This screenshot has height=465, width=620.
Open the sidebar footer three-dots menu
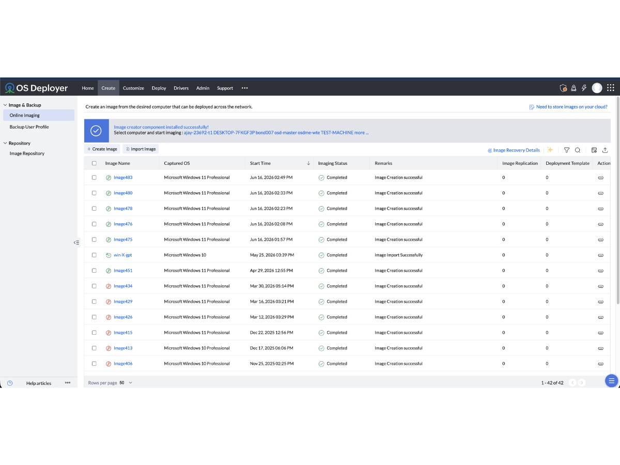(68, 383)
